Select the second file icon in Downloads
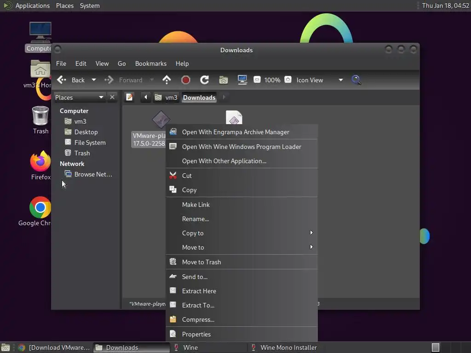This screenshot has height=353, width=471. pos(234,117)
